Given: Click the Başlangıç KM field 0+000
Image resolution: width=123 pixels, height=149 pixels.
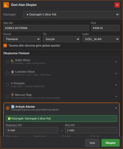Looking at the screenshot, I should 32,130.
